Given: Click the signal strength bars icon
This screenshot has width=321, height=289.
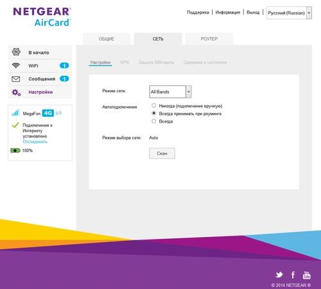Looking at the screenshot, I should click(15, 112).
